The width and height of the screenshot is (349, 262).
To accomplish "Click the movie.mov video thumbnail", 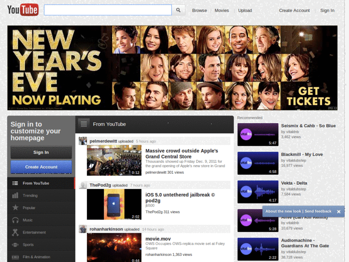I will (x=114, y=248).
